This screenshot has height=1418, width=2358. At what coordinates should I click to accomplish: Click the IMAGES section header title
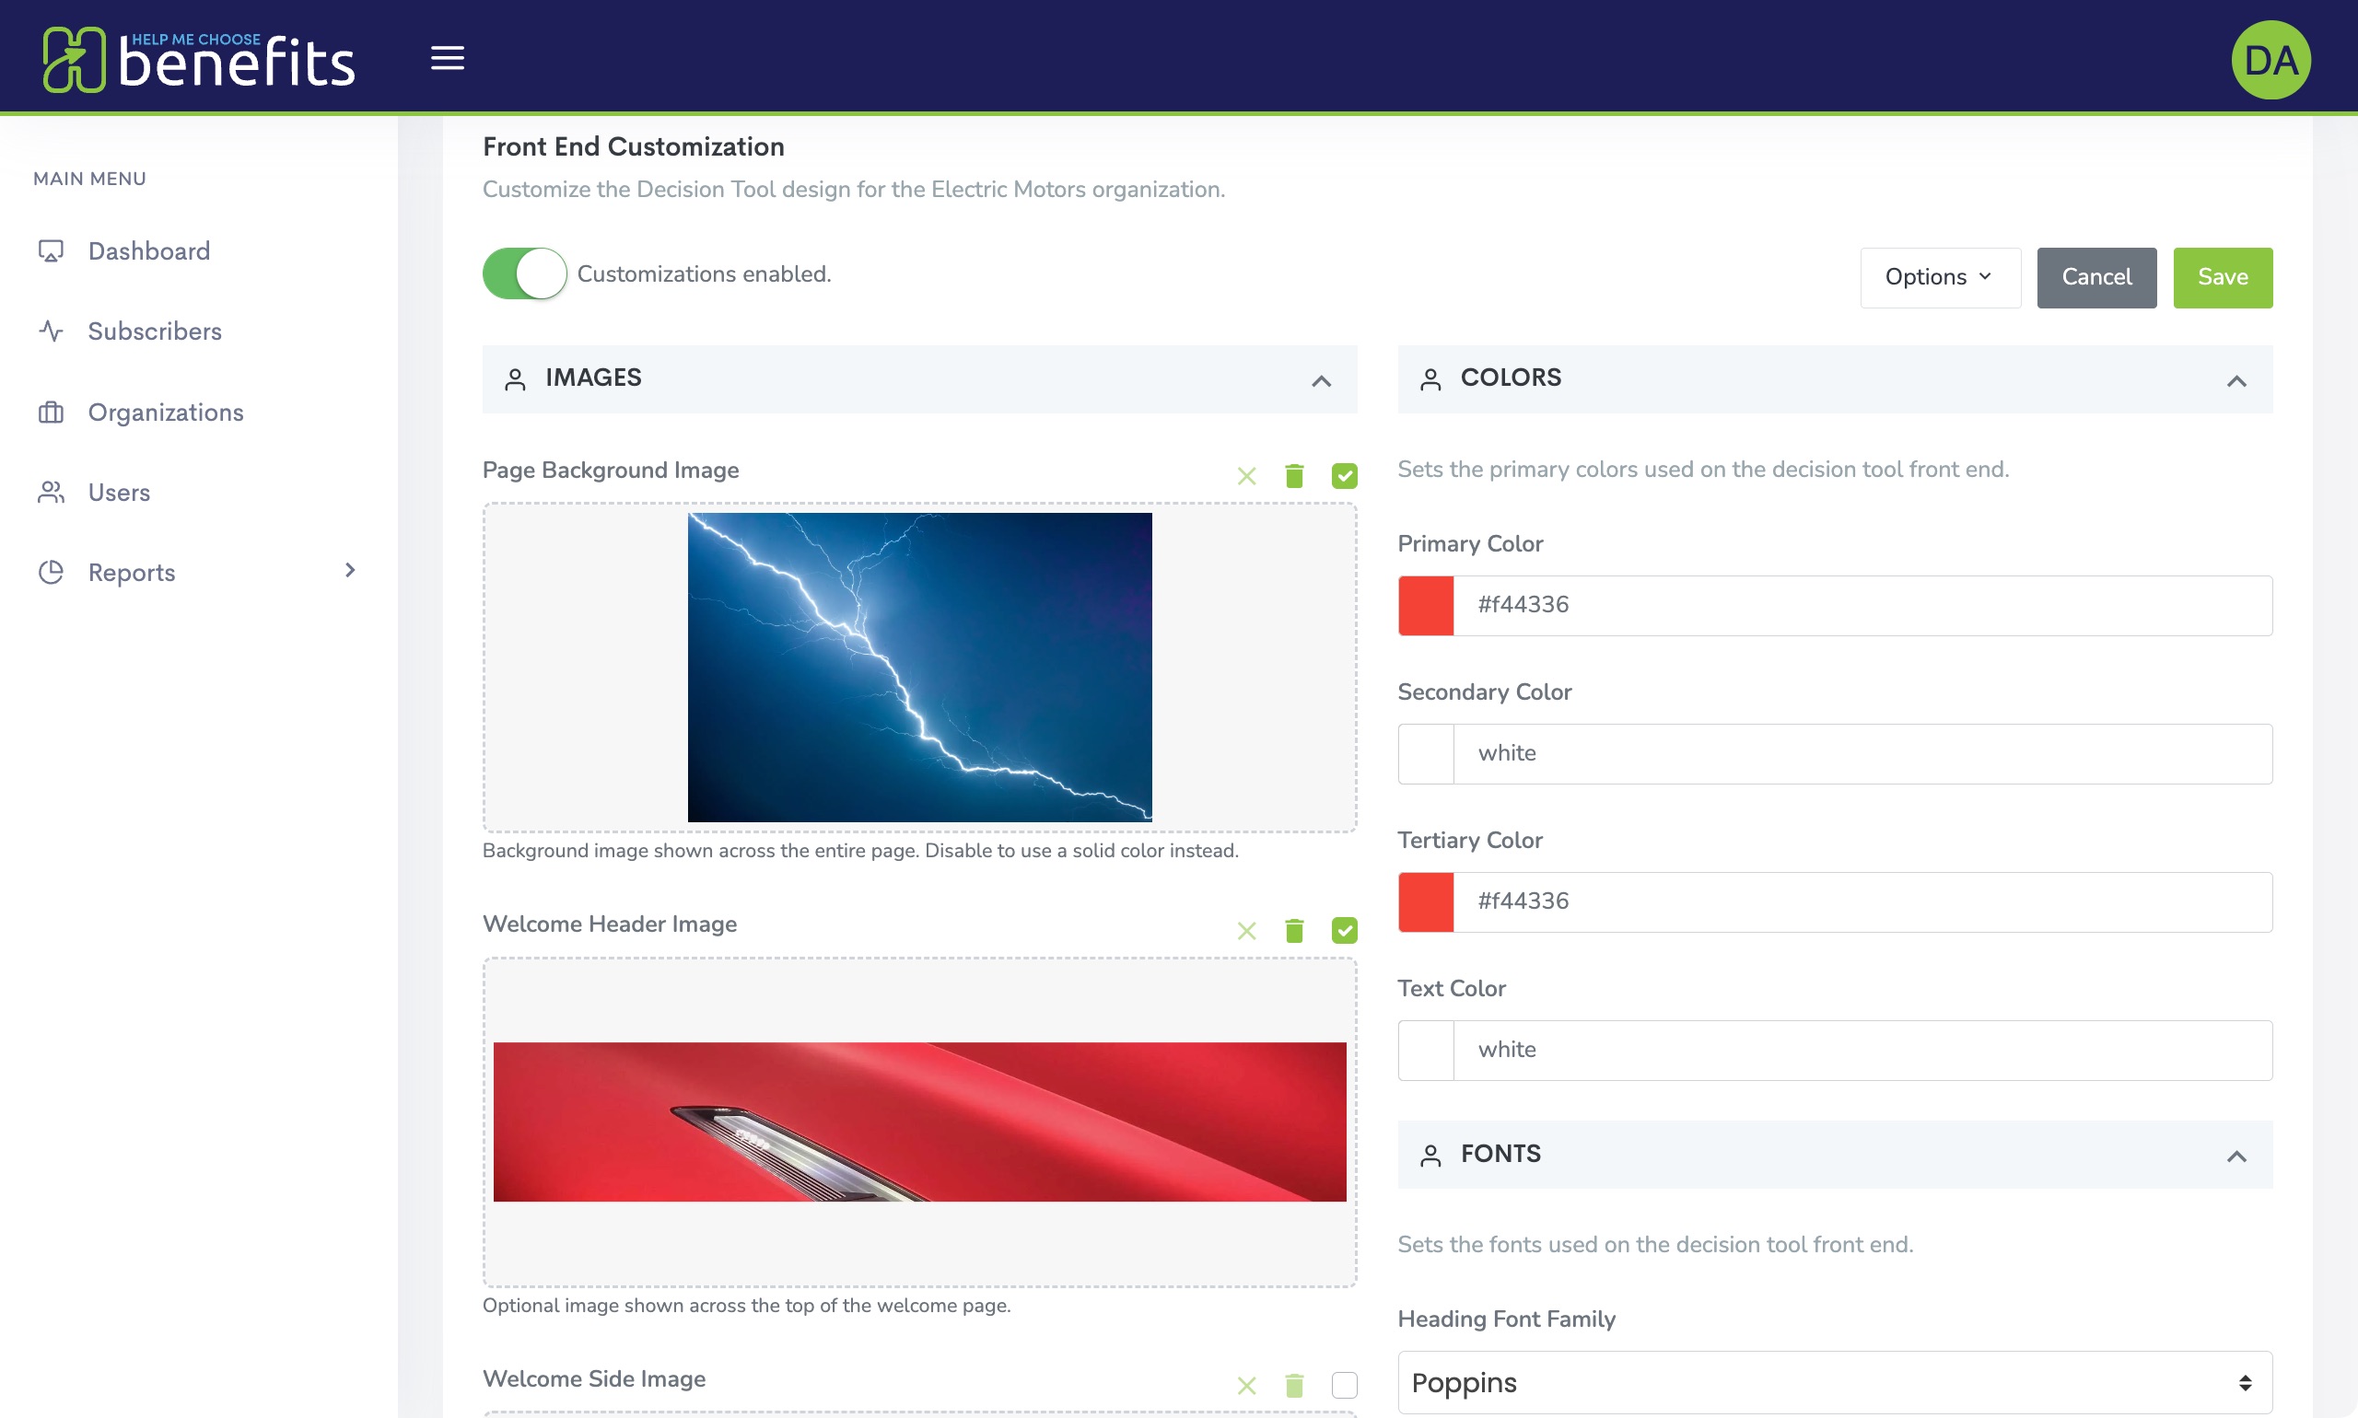point(592,378)
